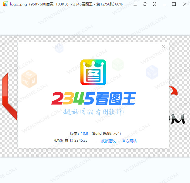Click the 版权所有 © 2345.cc text
Screen dimensions: 190x183
coord(70,141)
